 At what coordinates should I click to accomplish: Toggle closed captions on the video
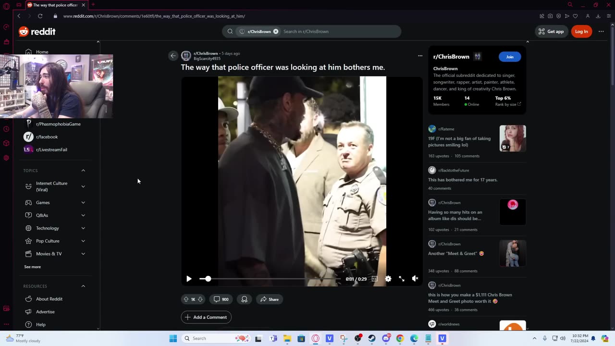(x=375, y=279)
